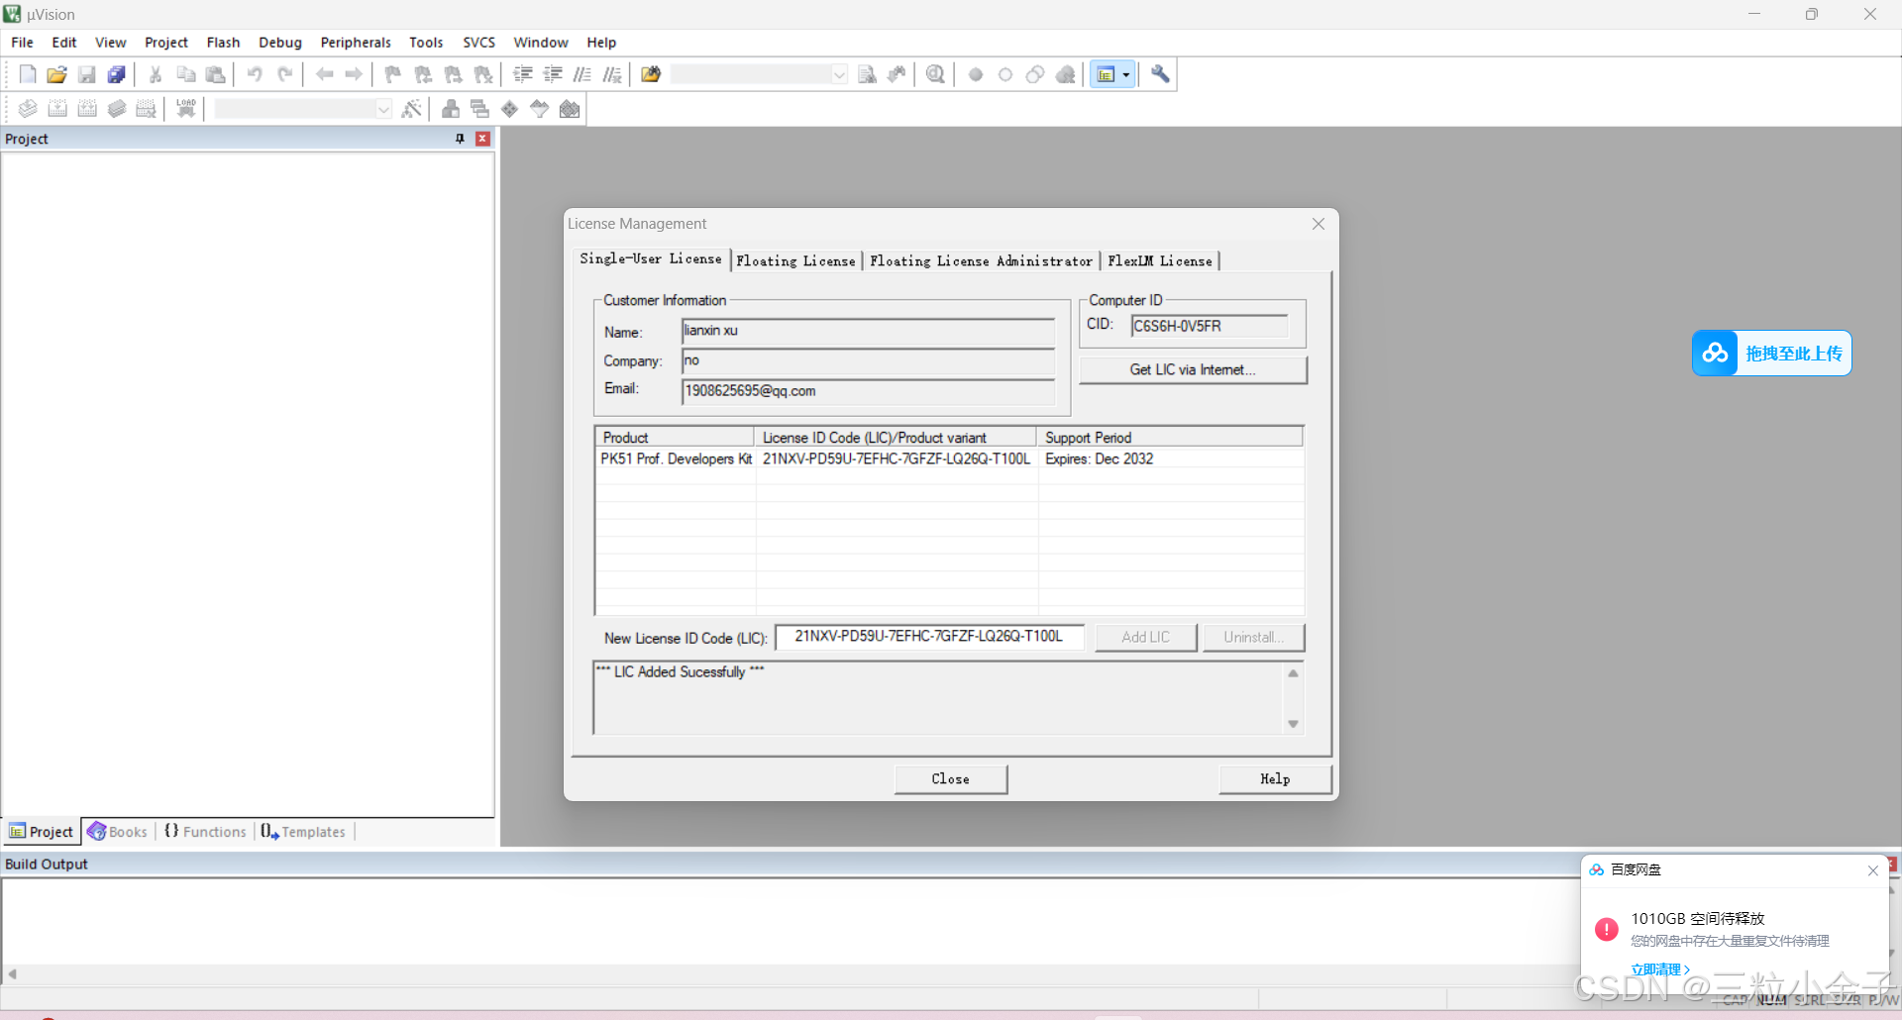The height and width of the screenshot is (1020, 1902).
Task: Click the 立即清理 link in notification
Action: coord(1659,969)
